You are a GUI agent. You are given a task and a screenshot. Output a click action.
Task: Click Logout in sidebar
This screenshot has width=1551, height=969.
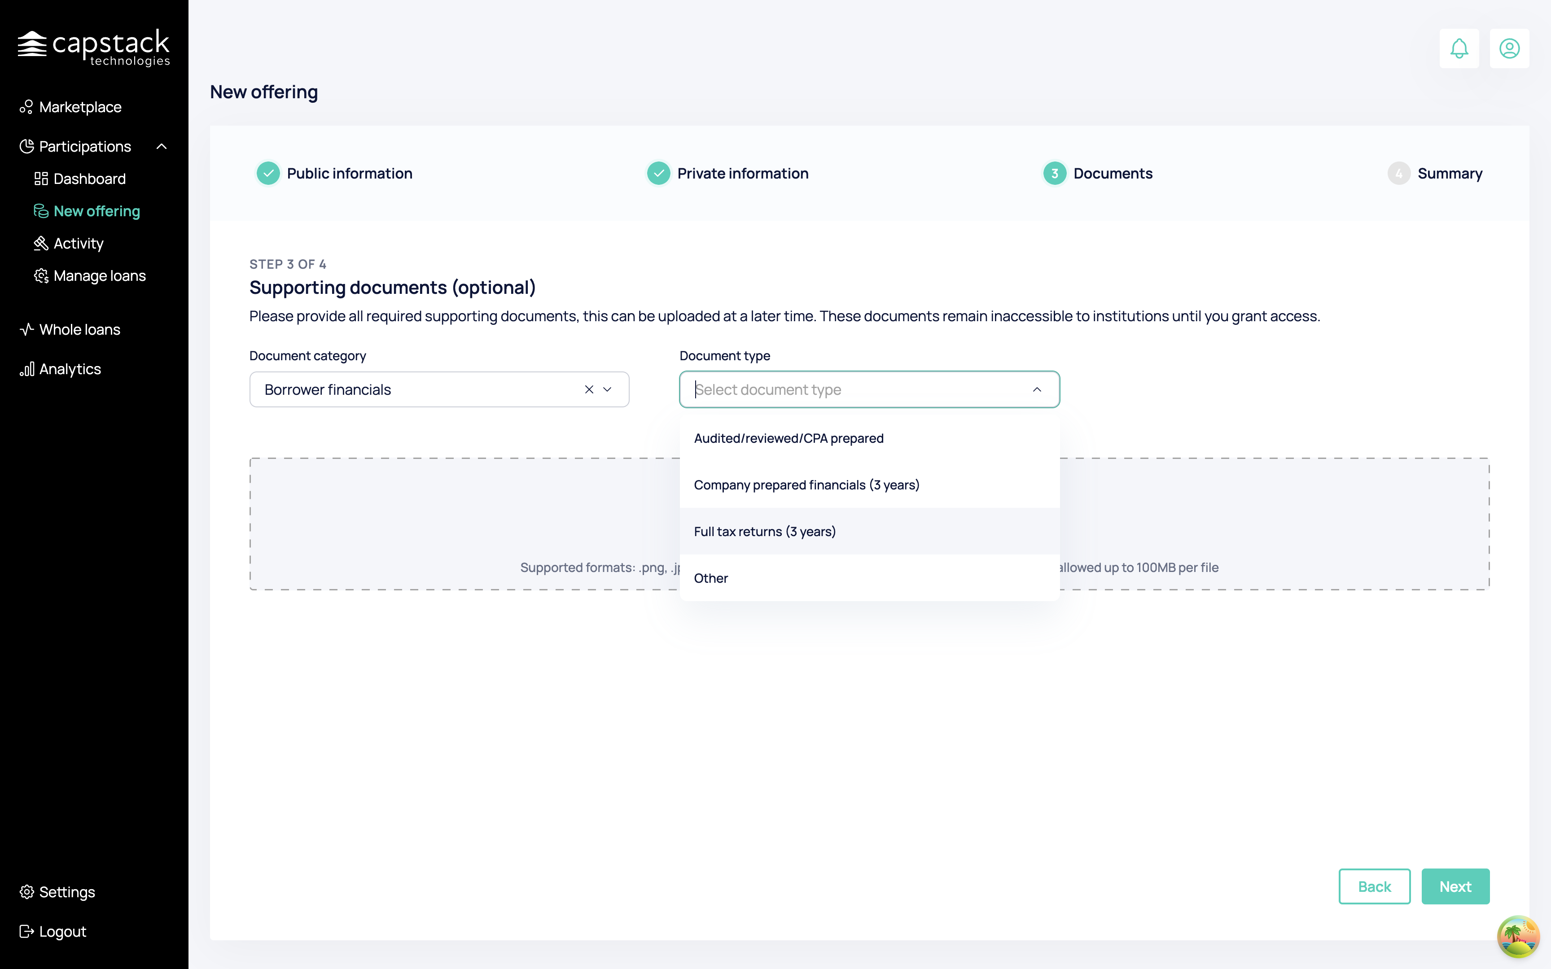[62, 931]
